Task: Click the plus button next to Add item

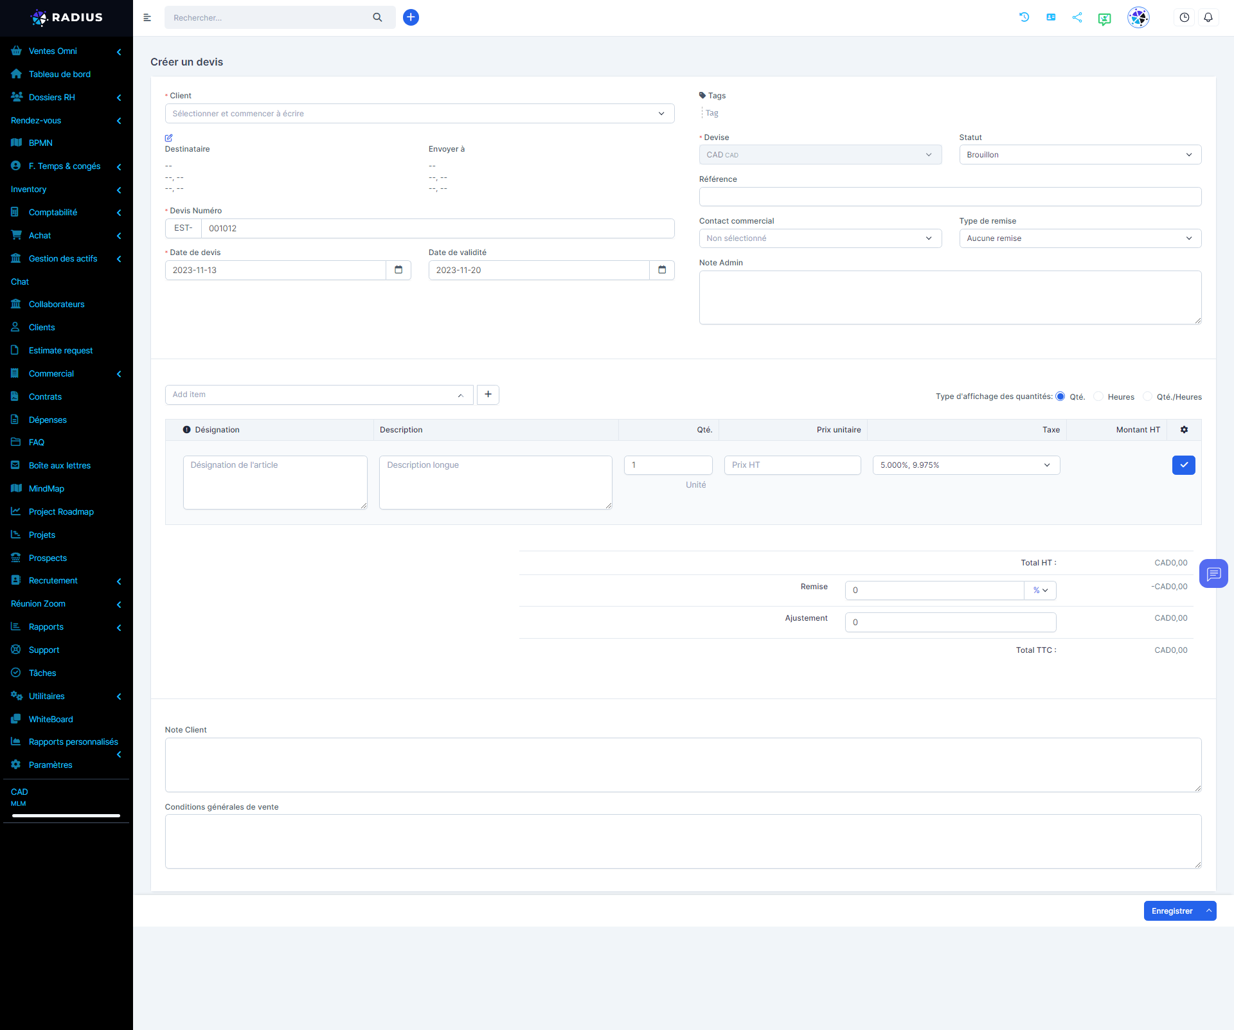Action: pyautogui.click(x=488, y=395)
